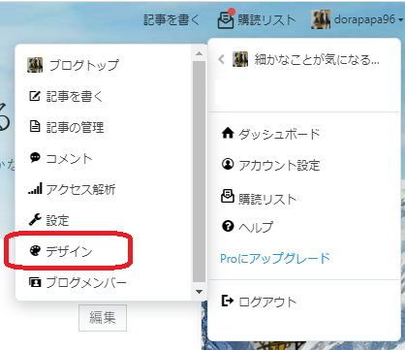Click scrollbar down arrow in blog menu
The height and width of the screenshot is (350, 405).
tap(199, 292)
